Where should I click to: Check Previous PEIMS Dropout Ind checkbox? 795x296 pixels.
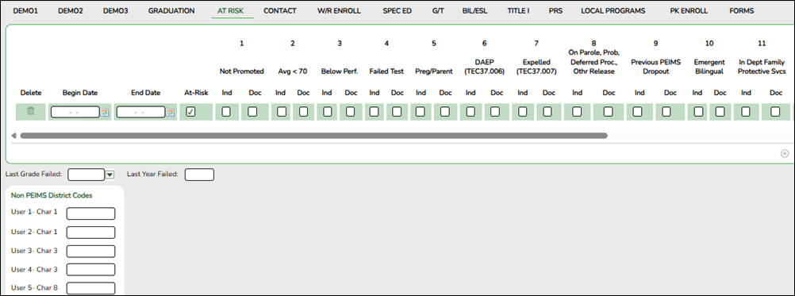coord(638,112)
